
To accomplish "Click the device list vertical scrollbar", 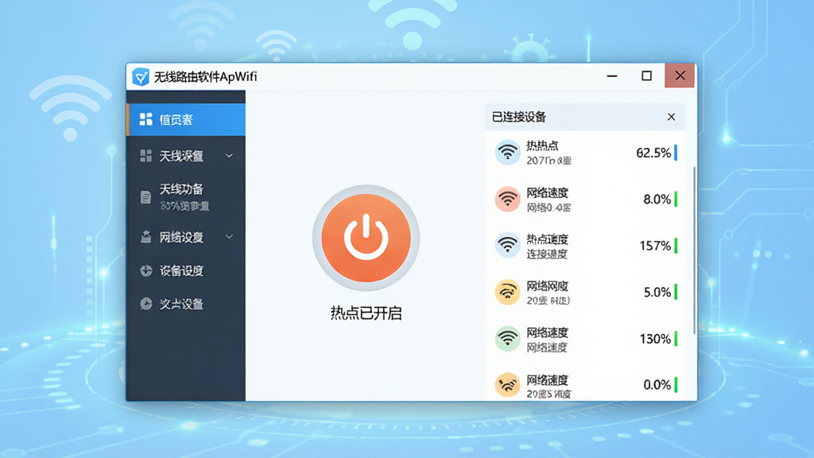I will (694, 250).
